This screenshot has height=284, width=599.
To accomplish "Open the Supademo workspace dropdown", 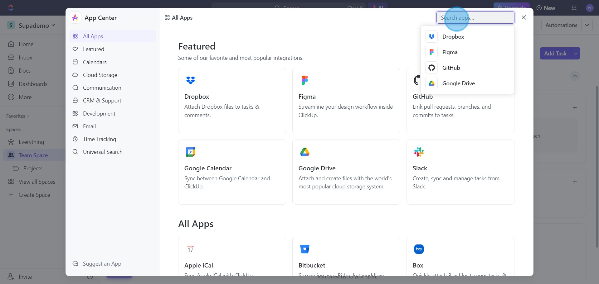I will coord(31,25).
